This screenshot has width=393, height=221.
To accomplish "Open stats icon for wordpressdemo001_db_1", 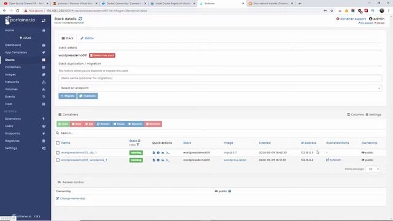I will click(163, 153).
